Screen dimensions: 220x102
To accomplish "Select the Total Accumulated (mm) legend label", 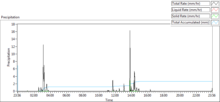I will [x=191, y=22].
